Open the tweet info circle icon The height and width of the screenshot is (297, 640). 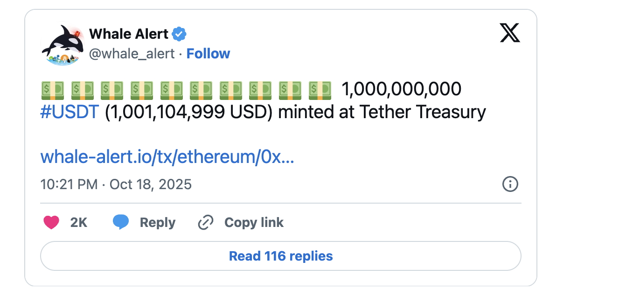click(510, 184)
